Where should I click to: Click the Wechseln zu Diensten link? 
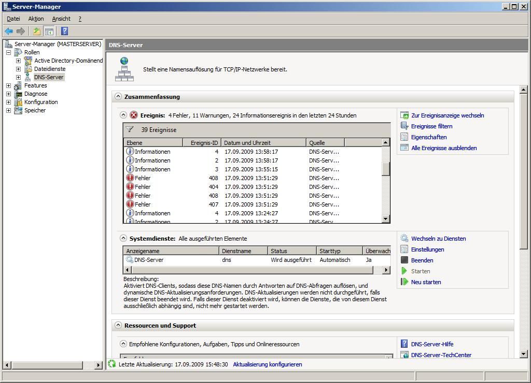438,238
